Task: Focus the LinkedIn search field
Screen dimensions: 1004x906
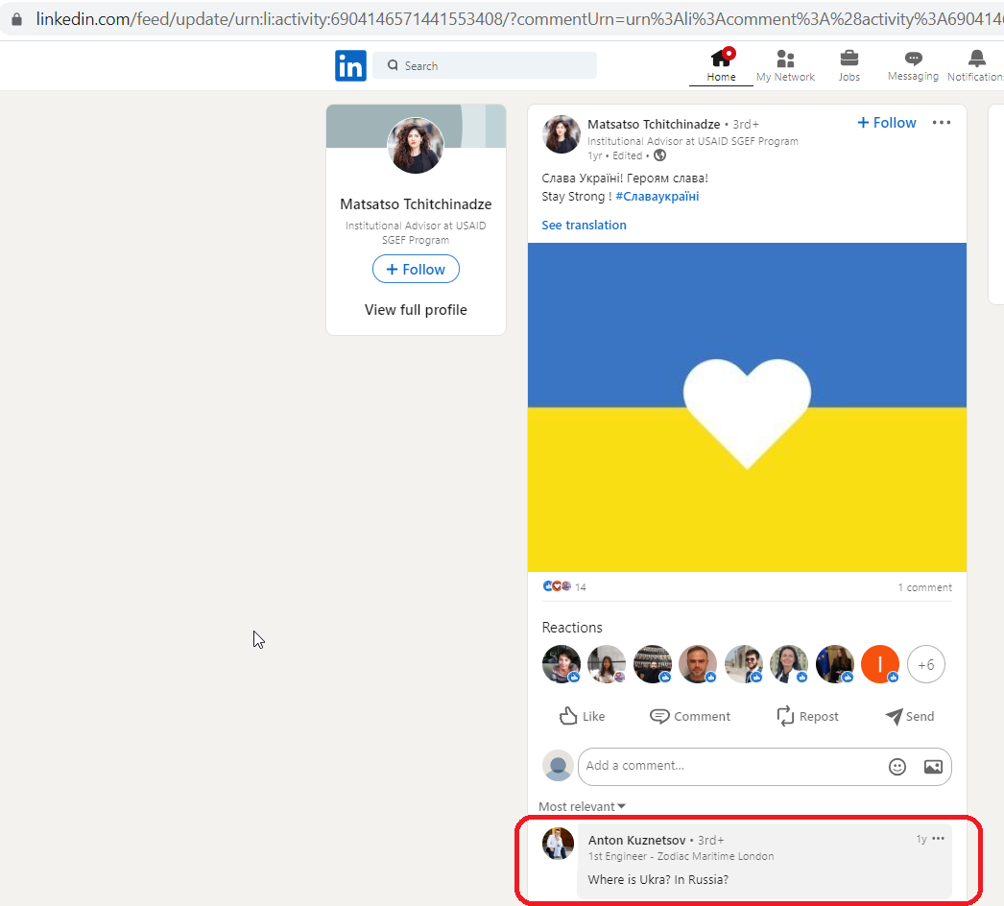Action: 485,65
